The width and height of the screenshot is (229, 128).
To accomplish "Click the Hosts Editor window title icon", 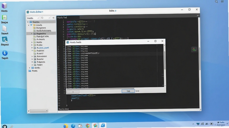I will tap(28, 12).
